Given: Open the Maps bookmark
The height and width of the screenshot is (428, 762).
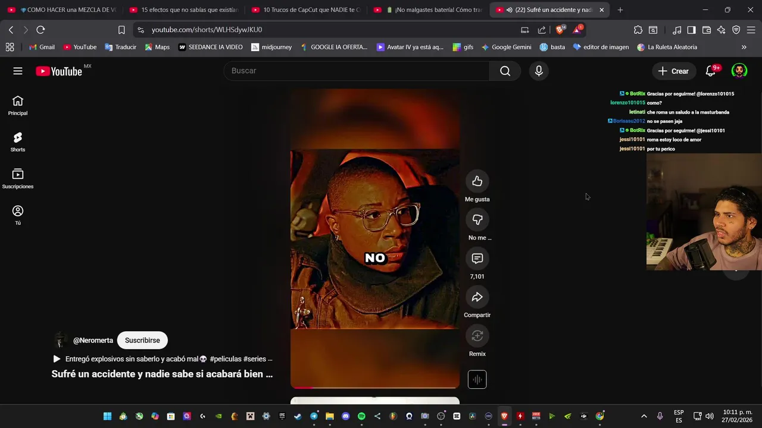Looking at the screenshot, I should (157, 47).
